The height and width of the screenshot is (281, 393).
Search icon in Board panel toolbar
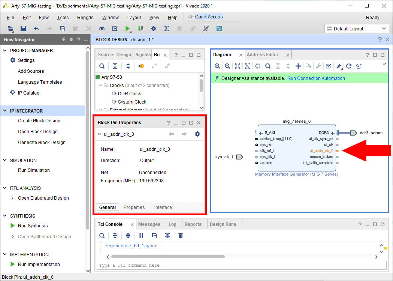[x=102, y=66]
